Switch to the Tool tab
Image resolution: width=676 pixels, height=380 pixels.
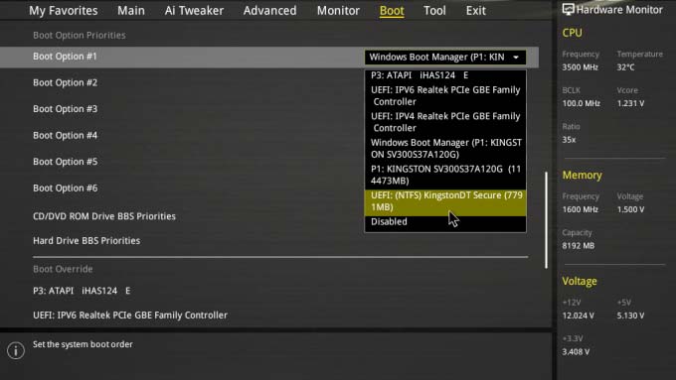(434, 11)
